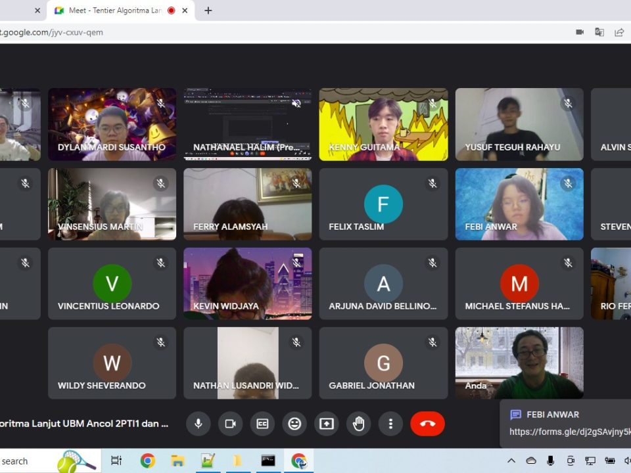The width and height of the screenshot is (631, 473).
Task: Click the FERRY ALAMSYAH name label
Action: pos(230,227)
